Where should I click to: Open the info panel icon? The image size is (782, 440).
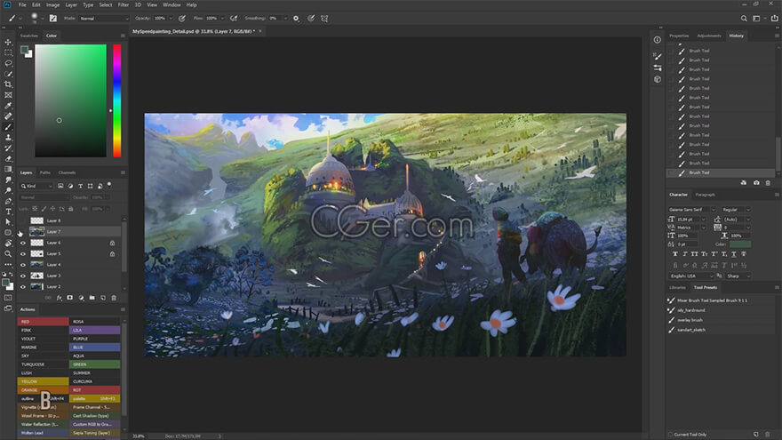click(658, 40)
